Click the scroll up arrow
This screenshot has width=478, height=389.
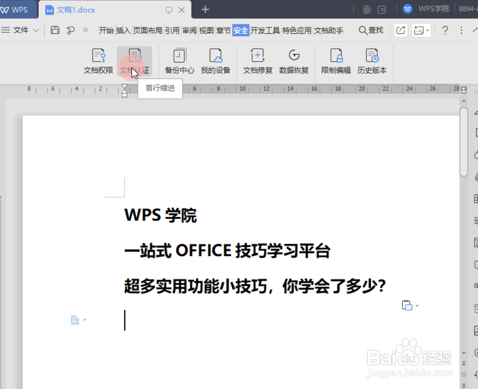click(x=464, y=101)
